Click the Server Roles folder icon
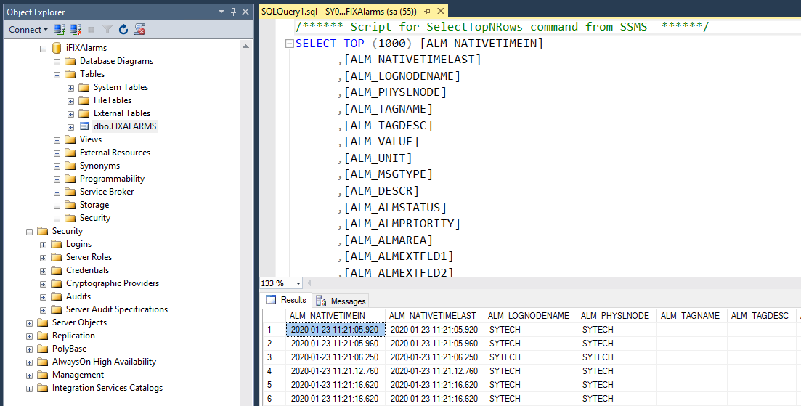Viewport: 801px width, 406px height. pyautogui.click(x=57, y=257)
